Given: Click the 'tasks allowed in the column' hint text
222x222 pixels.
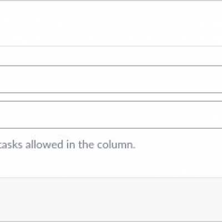Looking at the screenshot, I should pyautogui.click(x=68, y=145).
